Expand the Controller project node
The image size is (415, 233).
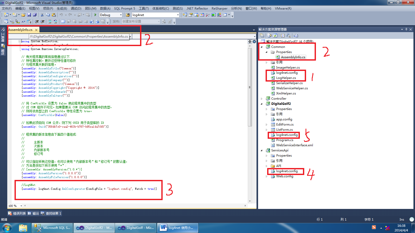coord(261,99)
